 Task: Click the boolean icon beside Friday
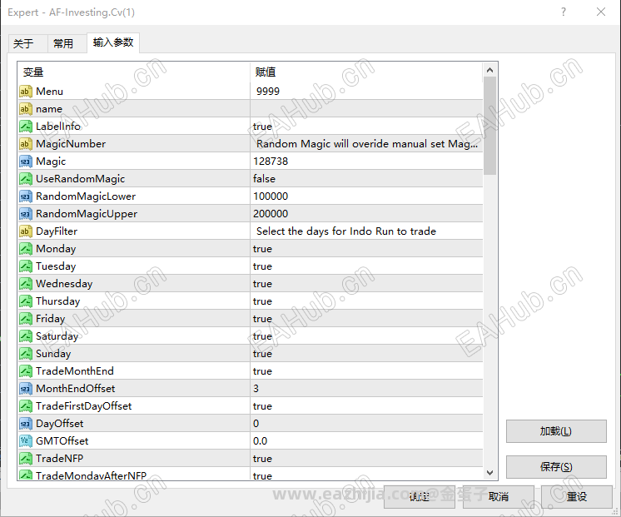[26, 319]
